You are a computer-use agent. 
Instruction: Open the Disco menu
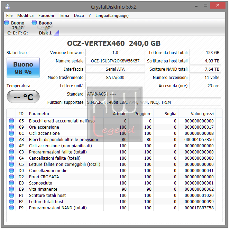[x=79, y=16]
